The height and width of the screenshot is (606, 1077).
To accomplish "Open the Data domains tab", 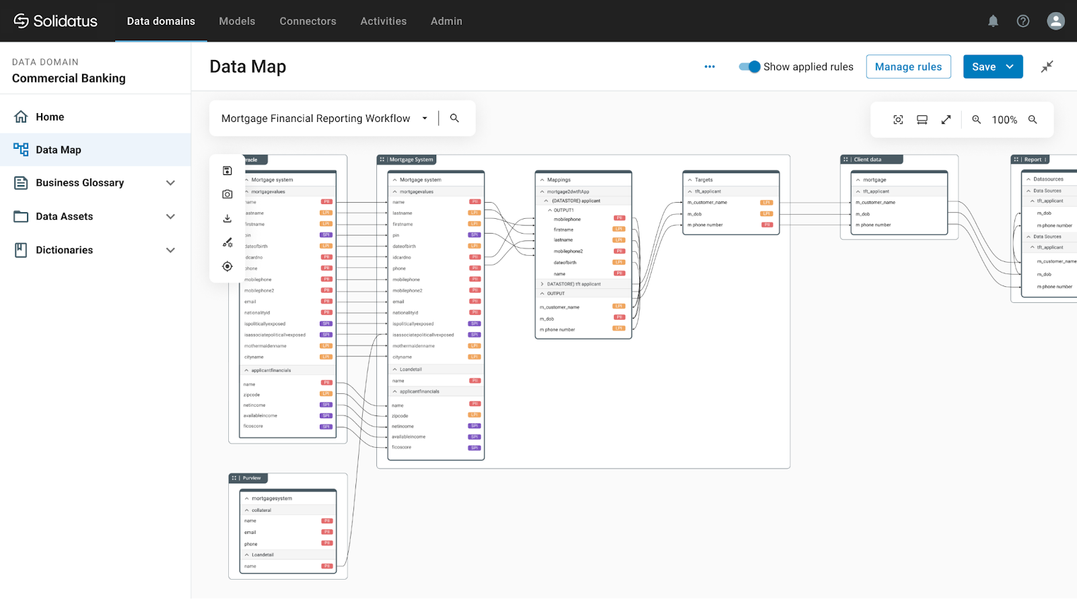I will 161,21.
